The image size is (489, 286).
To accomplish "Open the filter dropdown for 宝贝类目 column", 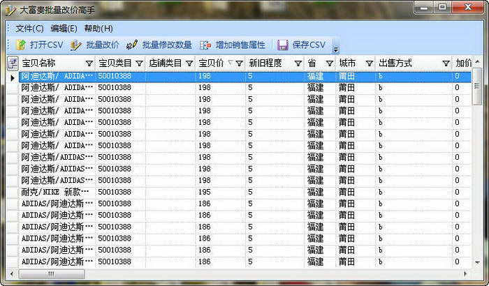I will click(x=140, y=63).
